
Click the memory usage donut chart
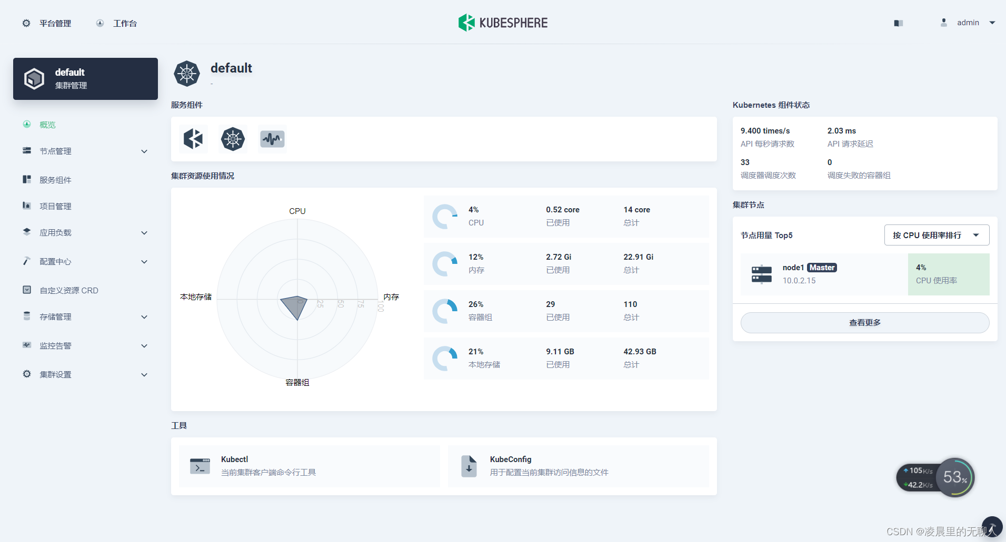445,264
